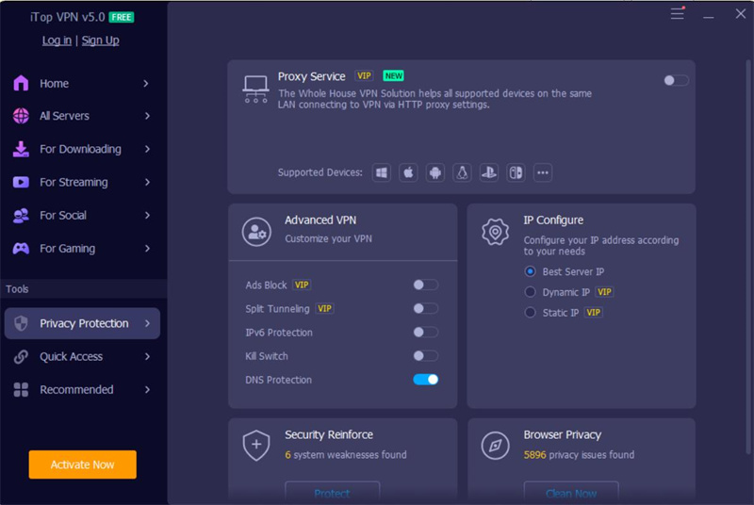Expand the For Downloading chevron arrow
This screenshot has width=754, height=505.
[x=147, y=149]
